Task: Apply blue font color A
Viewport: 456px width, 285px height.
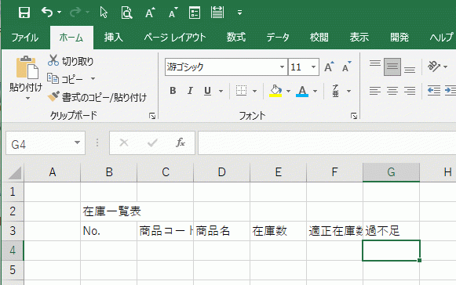Action: pyautogui.click(x=302, y=91)
